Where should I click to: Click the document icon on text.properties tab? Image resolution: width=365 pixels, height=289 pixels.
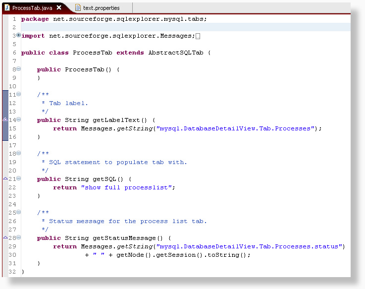coord(78,8)
